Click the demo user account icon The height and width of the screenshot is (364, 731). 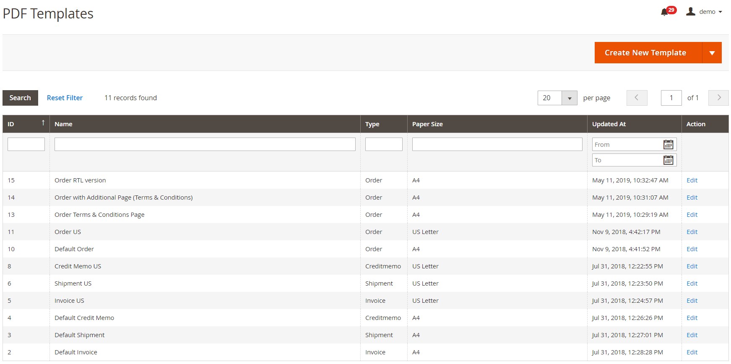[690, 12]
